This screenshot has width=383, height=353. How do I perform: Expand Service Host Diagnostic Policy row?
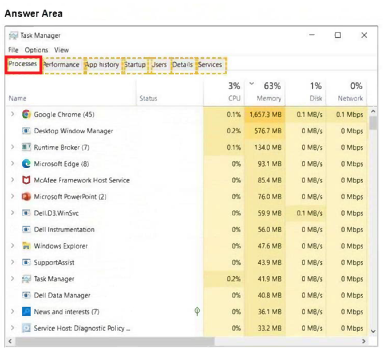pyautogui.click(x=12, y=328)
